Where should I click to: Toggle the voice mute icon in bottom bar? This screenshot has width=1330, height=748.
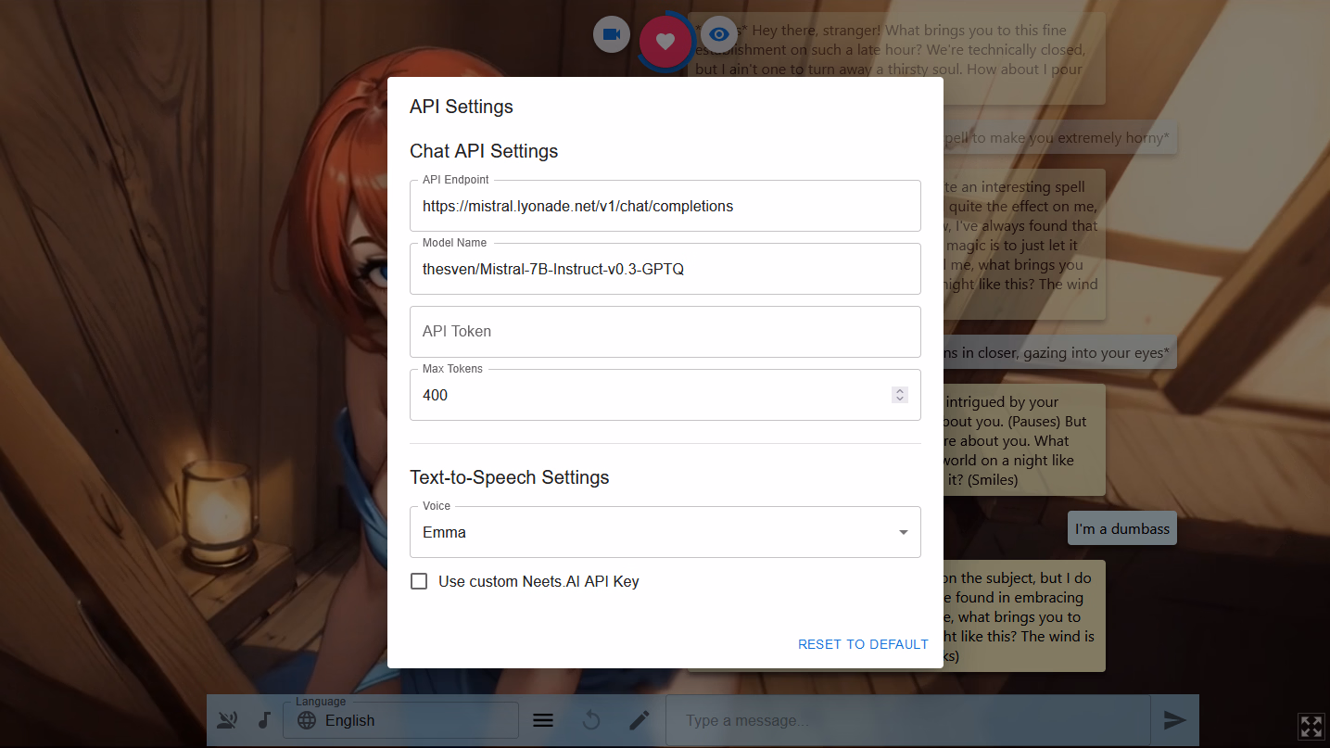click(227, 720)
